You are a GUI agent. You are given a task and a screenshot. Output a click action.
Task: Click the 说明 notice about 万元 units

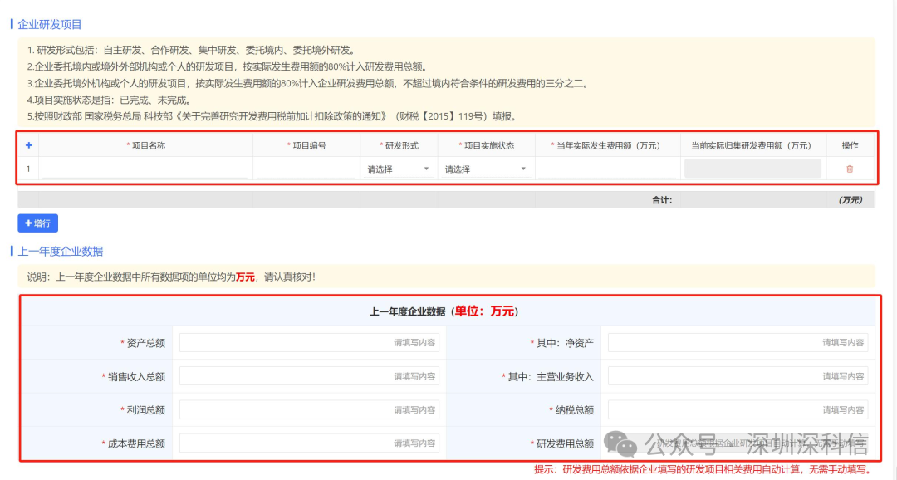click(x=171, y=277)
